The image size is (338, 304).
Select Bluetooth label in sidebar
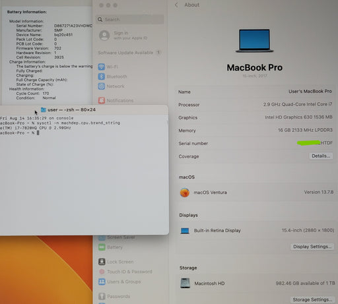[117, 76]
